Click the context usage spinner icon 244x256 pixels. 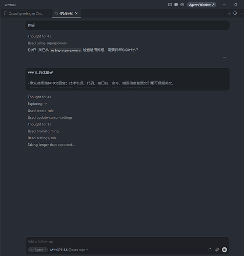210,250
